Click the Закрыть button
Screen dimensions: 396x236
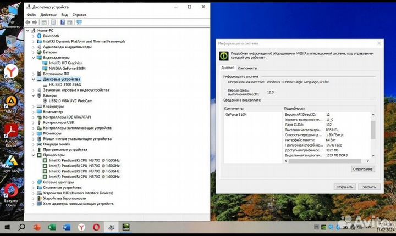(369, 187)
